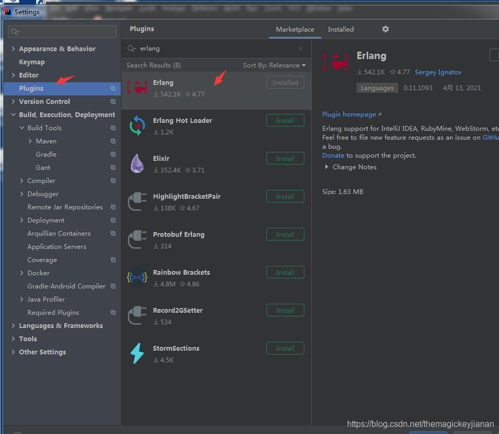The image size is (499, 434).
Task: Click the HighlightBracketPair plug icon
Action: pos(137,201)
